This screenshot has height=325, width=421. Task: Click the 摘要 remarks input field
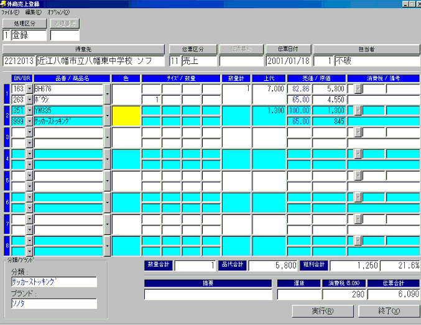click(x=209, y=295)
